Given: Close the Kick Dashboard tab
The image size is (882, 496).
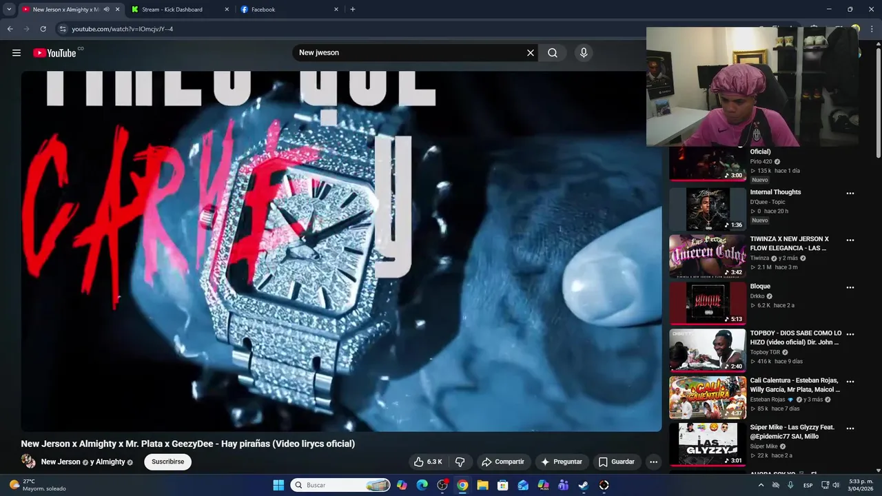Looking at the screenshot, I should click(227, 10).
